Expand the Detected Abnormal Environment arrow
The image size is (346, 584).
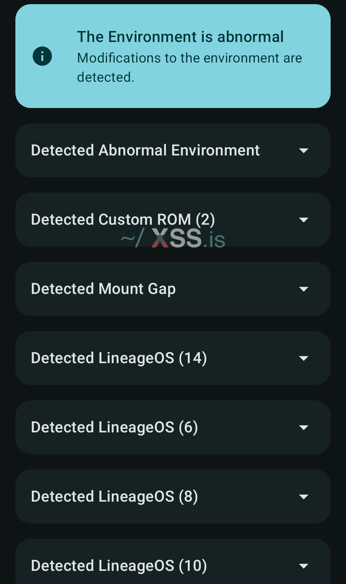(303, 150)
